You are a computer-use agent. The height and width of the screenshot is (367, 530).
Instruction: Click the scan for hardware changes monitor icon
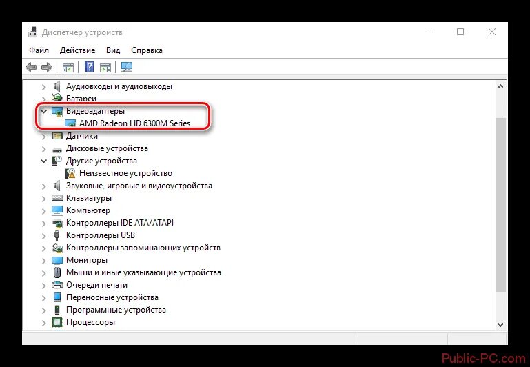127,67
